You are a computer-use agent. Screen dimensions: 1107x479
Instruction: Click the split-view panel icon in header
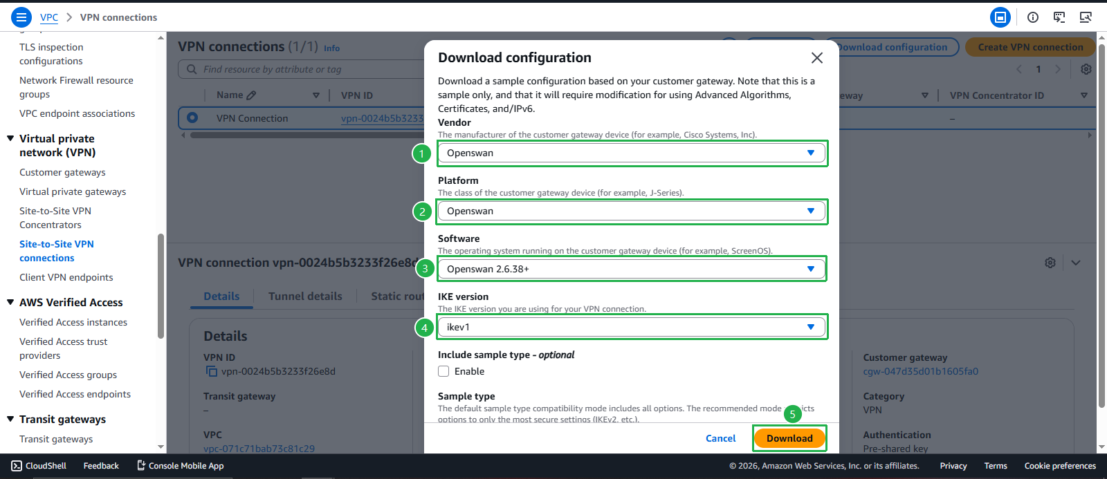click(x=1000, y=17)
